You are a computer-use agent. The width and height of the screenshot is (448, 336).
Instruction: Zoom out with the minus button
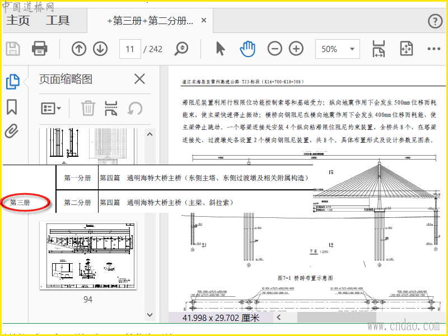[x=275, y=49]
